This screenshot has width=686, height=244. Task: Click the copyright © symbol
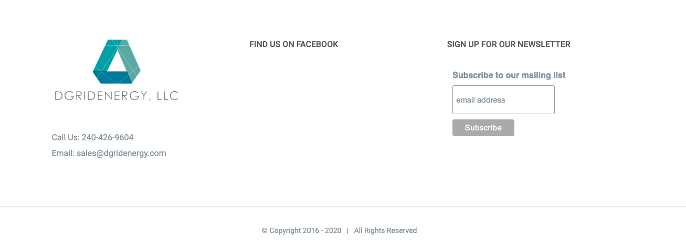click(265, 230)
